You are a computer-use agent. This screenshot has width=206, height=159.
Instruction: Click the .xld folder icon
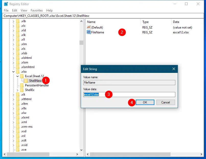coord(18,30)
